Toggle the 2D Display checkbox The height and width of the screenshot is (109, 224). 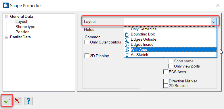[x=87, y=56]
